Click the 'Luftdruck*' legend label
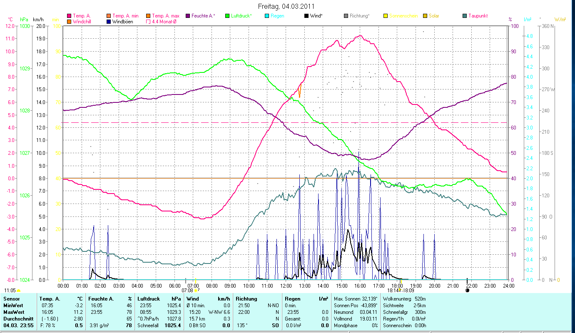575x333 pixels. tap(242, 16)
